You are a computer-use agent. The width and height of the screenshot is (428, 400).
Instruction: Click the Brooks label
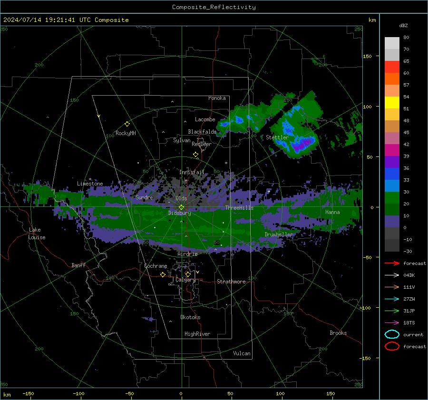[338, 333]
